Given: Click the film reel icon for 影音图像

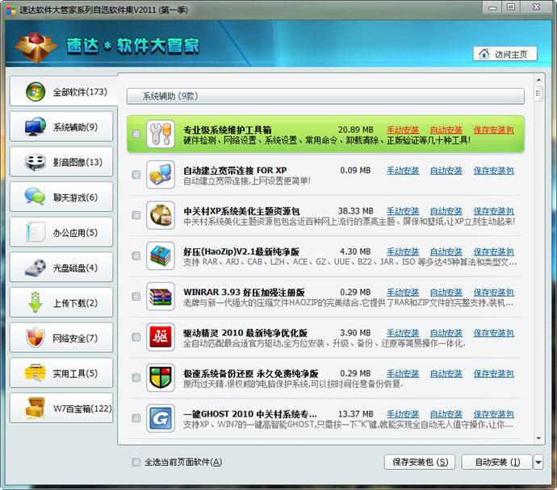Looking at the screenshot, I should pyautogui.click(x=36, y=162).
